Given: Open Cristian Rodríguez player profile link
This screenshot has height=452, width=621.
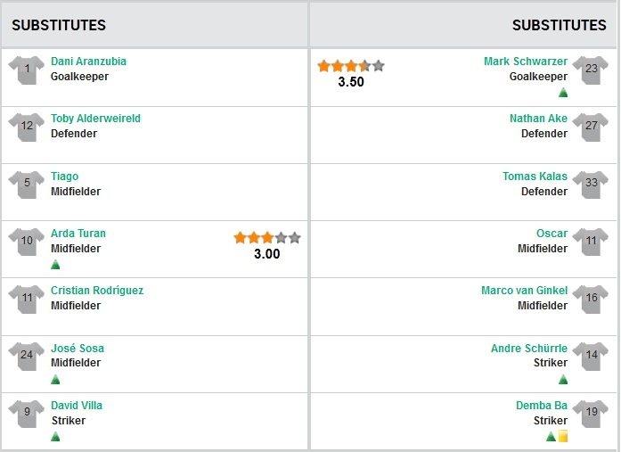Looking at the screenshot, I should [x=97, y=291].
